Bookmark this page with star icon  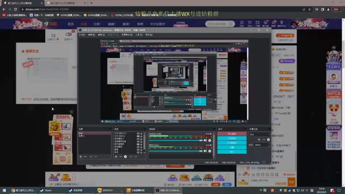310,9
